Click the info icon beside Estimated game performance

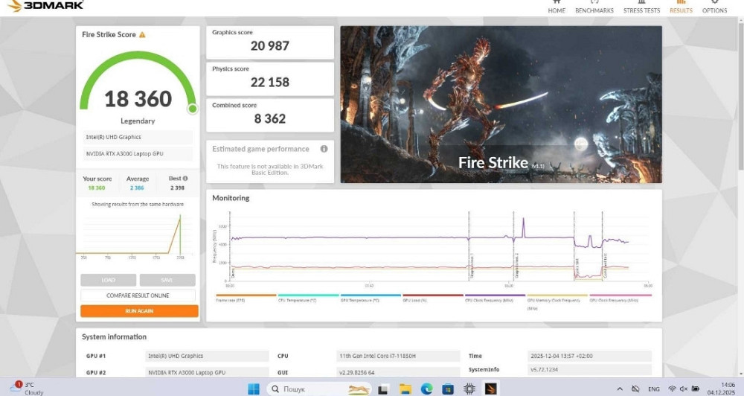coord(324,149)
